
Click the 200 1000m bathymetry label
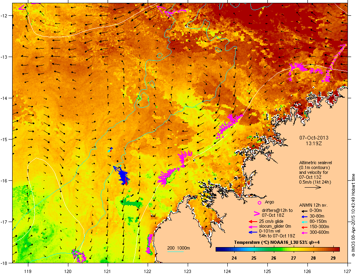pos(178,248)
